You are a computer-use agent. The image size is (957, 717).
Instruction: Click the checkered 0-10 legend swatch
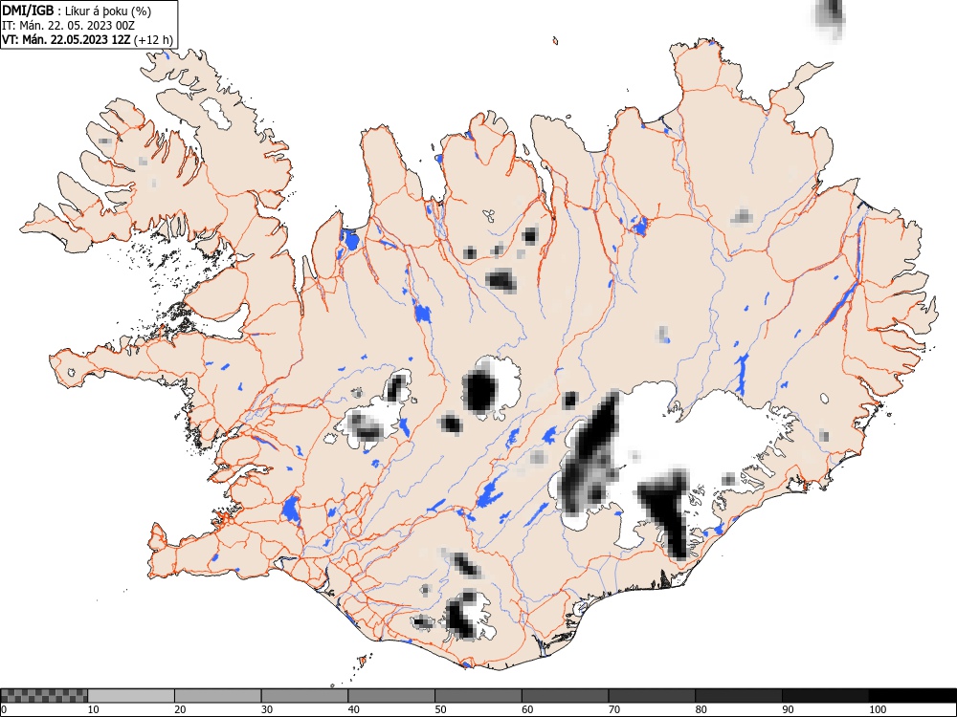pyautogui.click(x=44, y=696)
